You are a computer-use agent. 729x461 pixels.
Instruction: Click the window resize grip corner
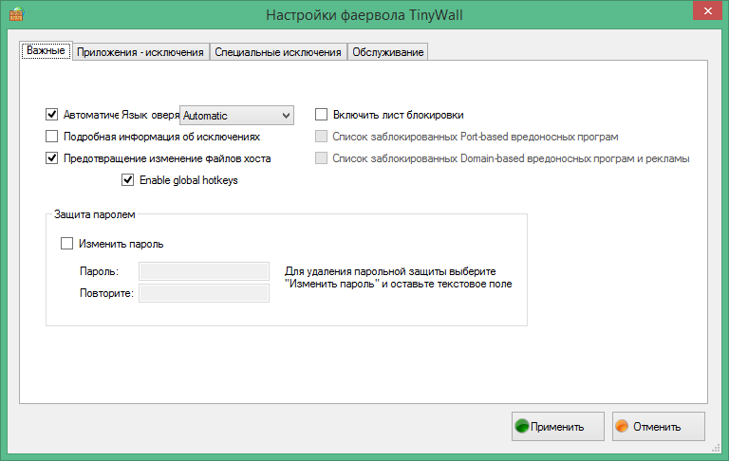coord(717,448)
